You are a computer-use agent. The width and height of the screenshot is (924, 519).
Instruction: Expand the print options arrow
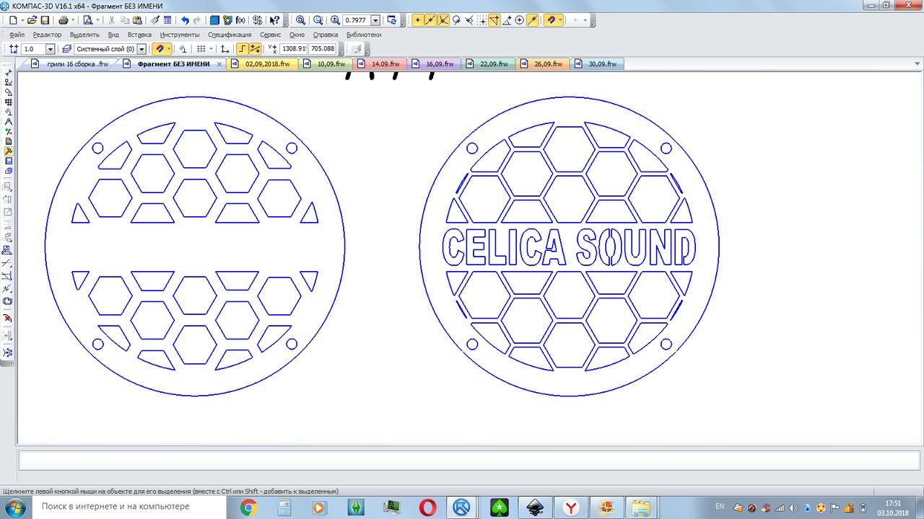(x=73, y=20)
